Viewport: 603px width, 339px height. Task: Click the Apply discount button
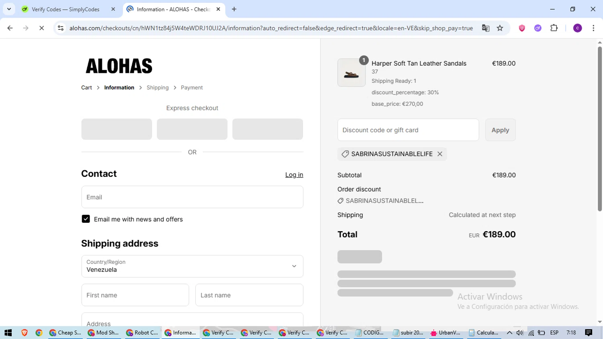500,130
